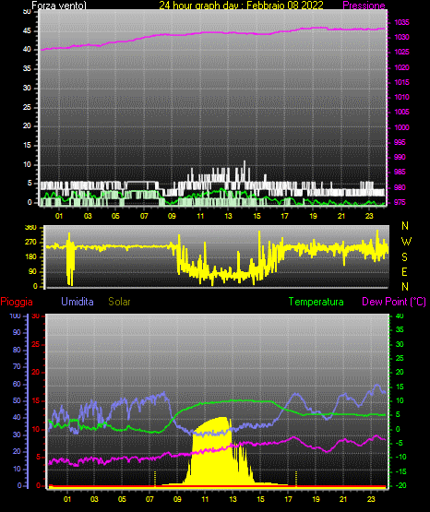Click the 24 hour graph day title
Image resolution: width=430 pixels, height=512 pixels.
pos(241,6)
